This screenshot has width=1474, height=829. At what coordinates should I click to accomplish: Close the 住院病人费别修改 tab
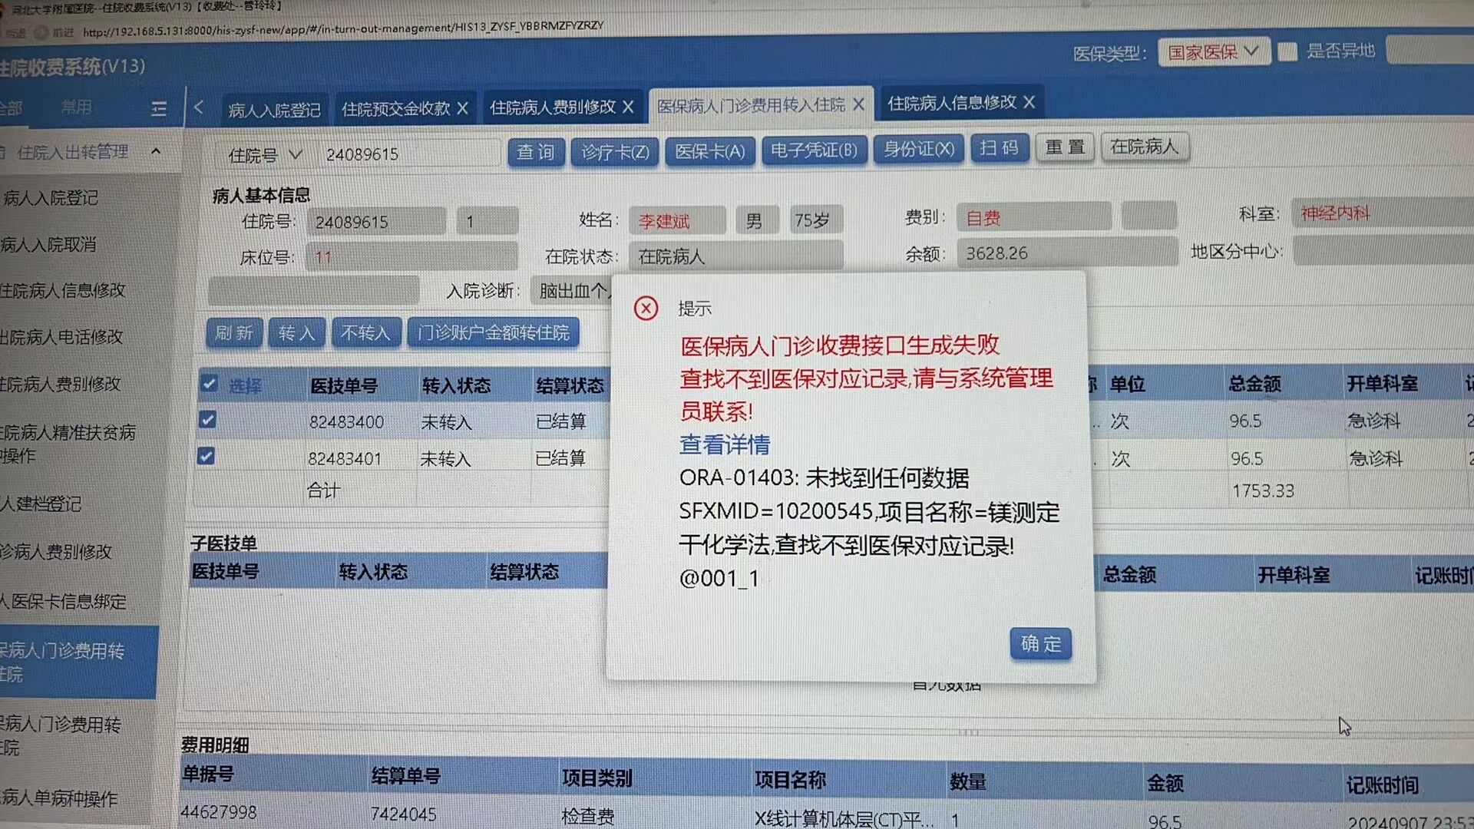point(628,107)
